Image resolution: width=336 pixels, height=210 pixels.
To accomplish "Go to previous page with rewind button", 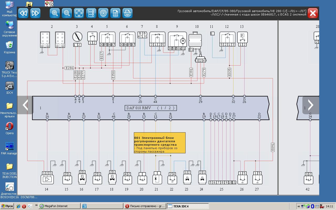I will click(23, 13).
